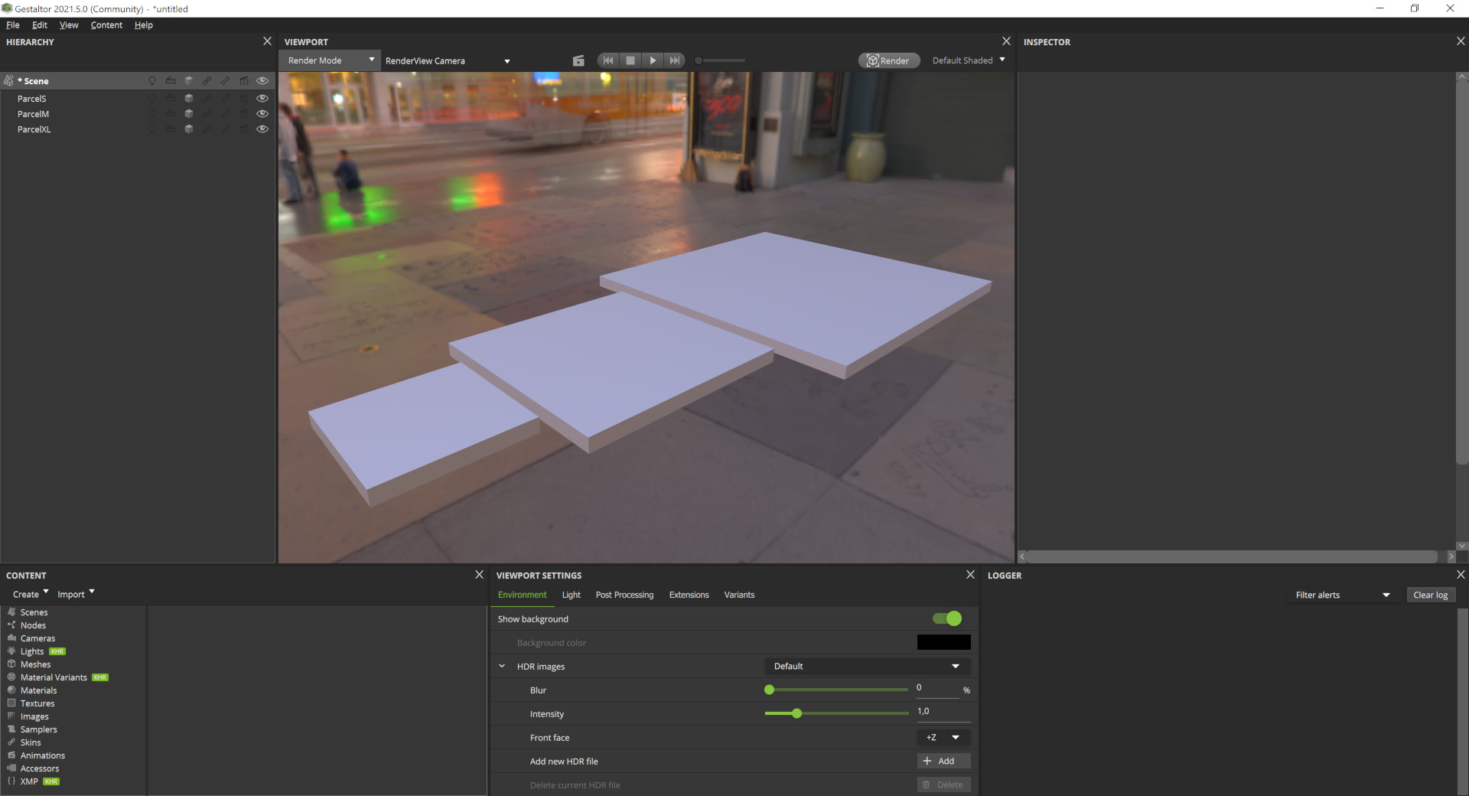
Task: Open the Import dropdown in Content
Action: pyautogui.click(x=76, y=594)
